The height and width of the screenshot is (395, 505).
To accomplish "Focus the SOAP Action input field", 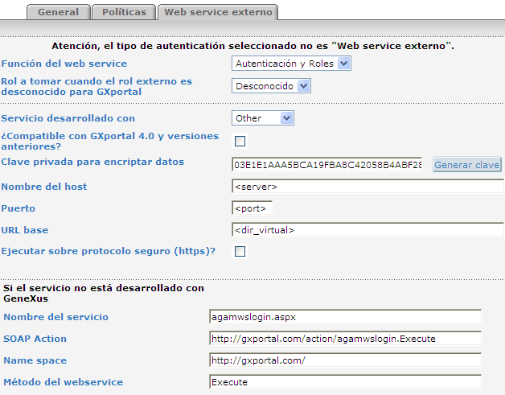I will (344, 339).
